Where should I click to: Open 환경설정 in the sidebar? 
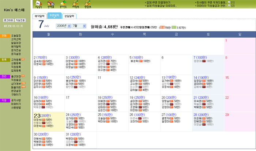click(x=16, y=91)
